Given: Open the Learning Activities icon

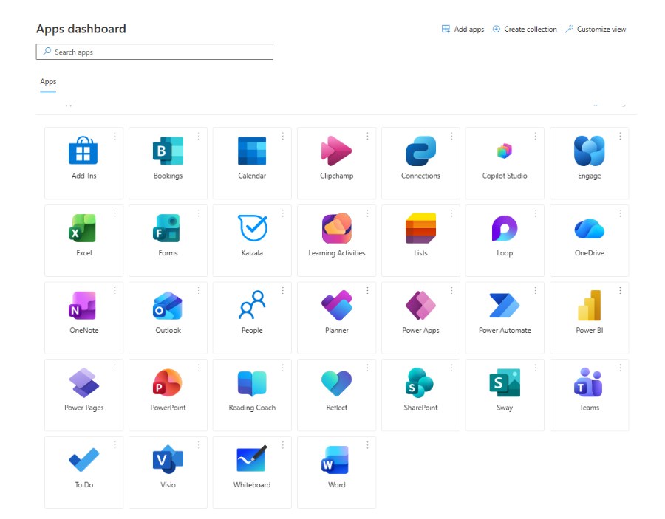Looking at the screenshot, I should pos(336,228).
